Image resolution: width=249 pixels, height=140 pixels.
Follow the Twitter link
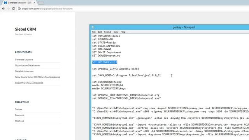coord(19,109)
